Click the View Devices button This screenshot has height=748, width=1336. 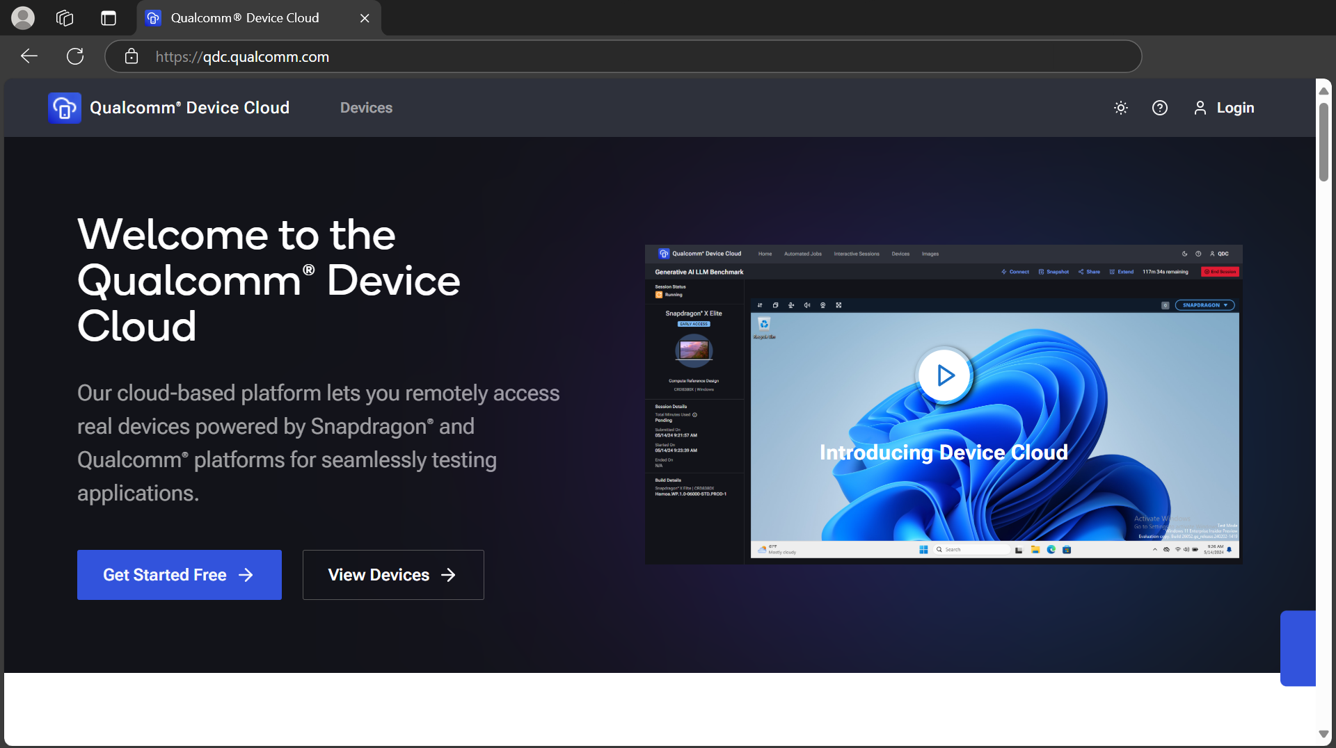393,575
